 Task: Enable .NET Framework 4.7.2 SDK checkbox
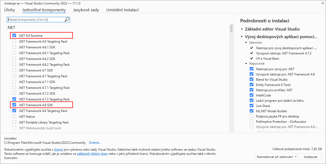(x=14, y=93)
